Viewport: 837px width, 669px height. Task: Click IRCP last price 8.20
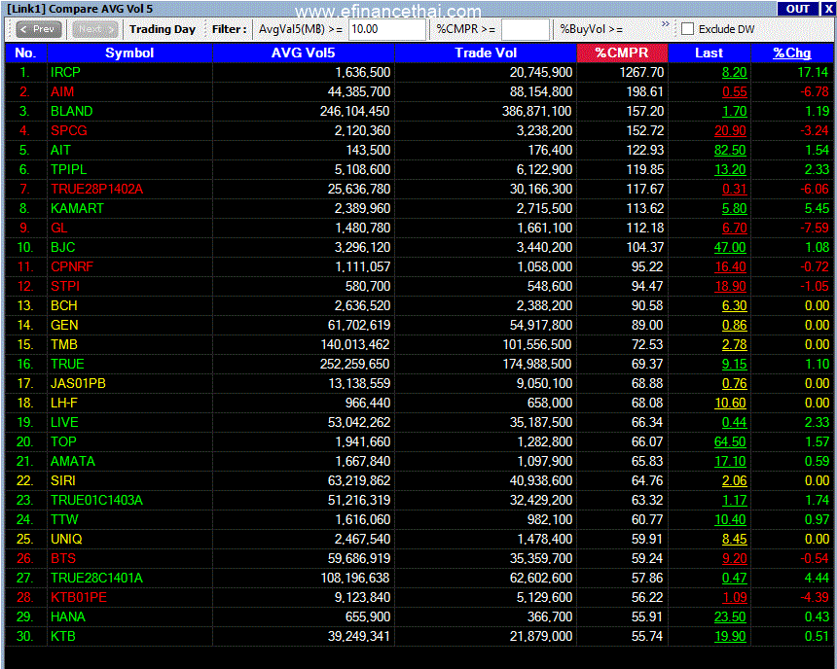coord(735,72)
